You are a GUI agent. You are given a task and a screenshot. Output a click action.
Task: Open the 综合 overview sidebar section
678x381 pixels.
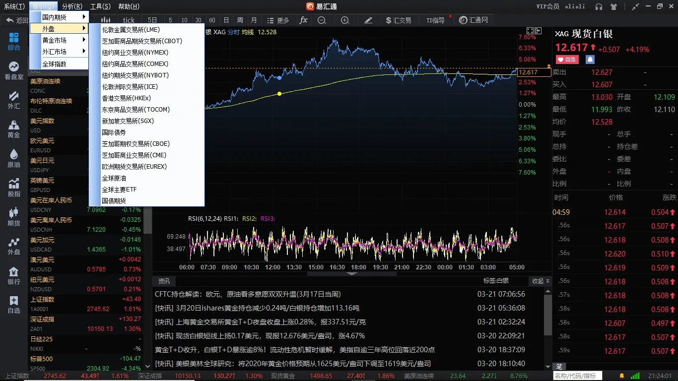pos(14,42)
